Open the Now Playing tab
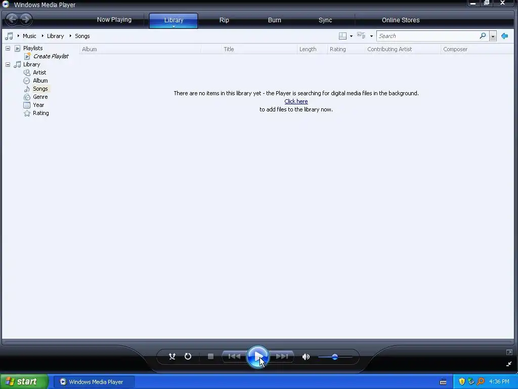Image resolution: width=518 pixels, height=389 pixels. tap(114, 20)
